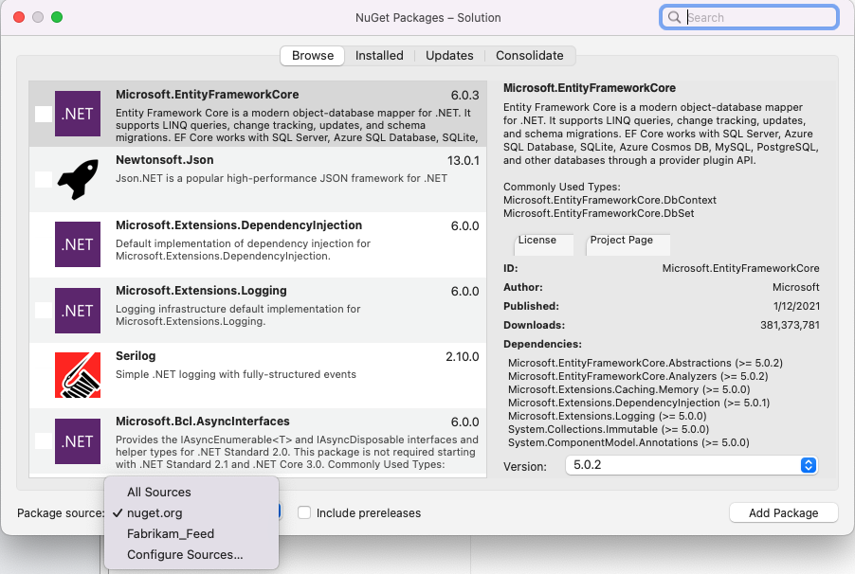This screenshot has width=855, height=574.
Task: Click the Add Package button
Action: pos(783,512)
